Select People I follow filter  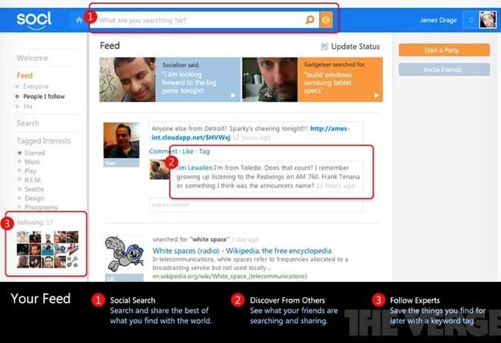pyautogui.click(x=44, y=96)
